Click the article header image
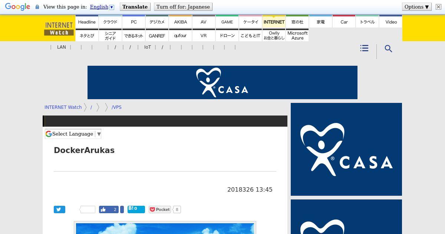 point(165,228)
